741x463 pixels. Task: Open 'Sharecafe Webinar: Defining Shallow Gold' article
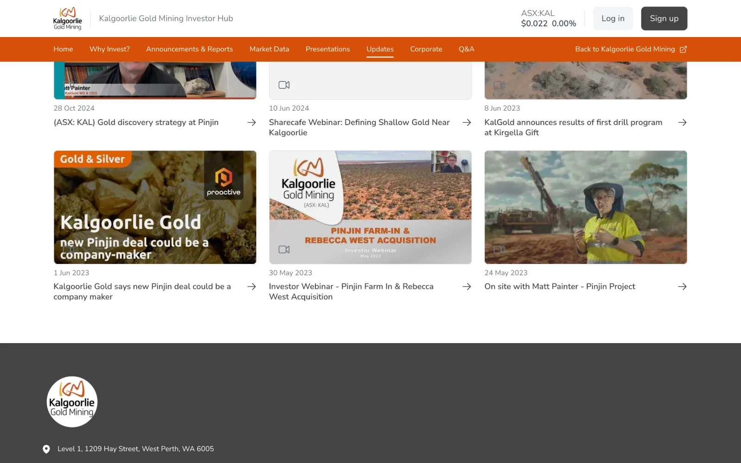pos(359,127)
